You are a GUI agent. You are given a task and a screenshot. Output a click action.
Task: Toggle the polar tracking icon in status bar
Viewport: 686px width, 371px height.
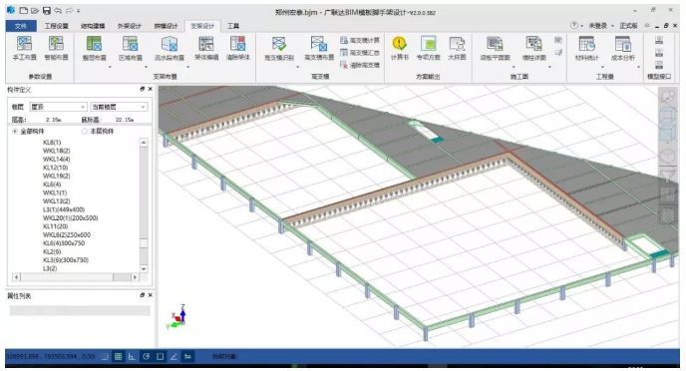coord(147,357)
